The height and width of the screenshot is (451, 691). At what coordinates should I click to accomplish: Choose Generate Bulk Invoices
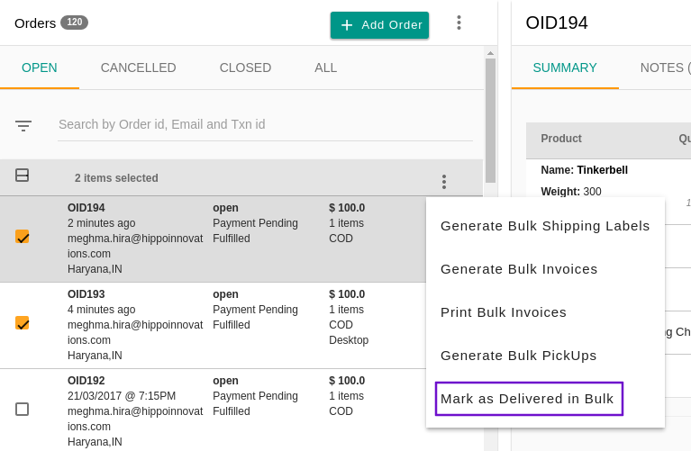[x=545, y=269]
